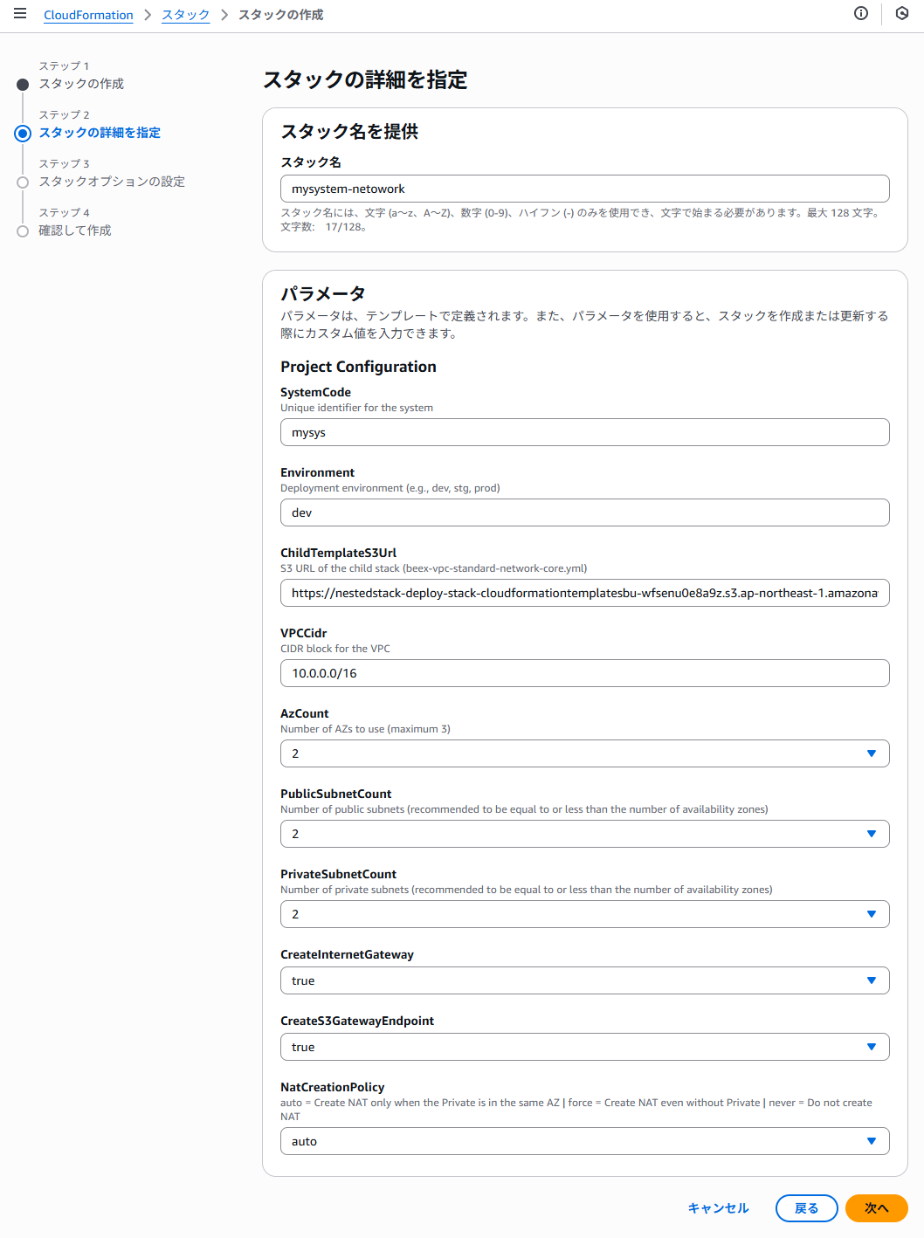Select step 1 スタックの作成
The image size is (924, 1238).
(81, 84)
